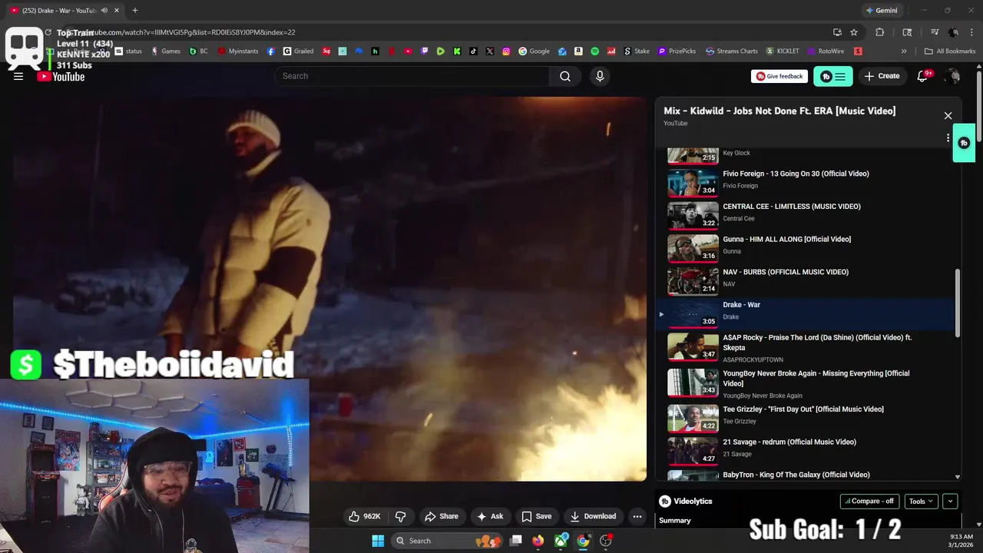983x553 pixels.
Task: Show hidden bookmarks with overflow chevron
Action: tap(904, 51)
